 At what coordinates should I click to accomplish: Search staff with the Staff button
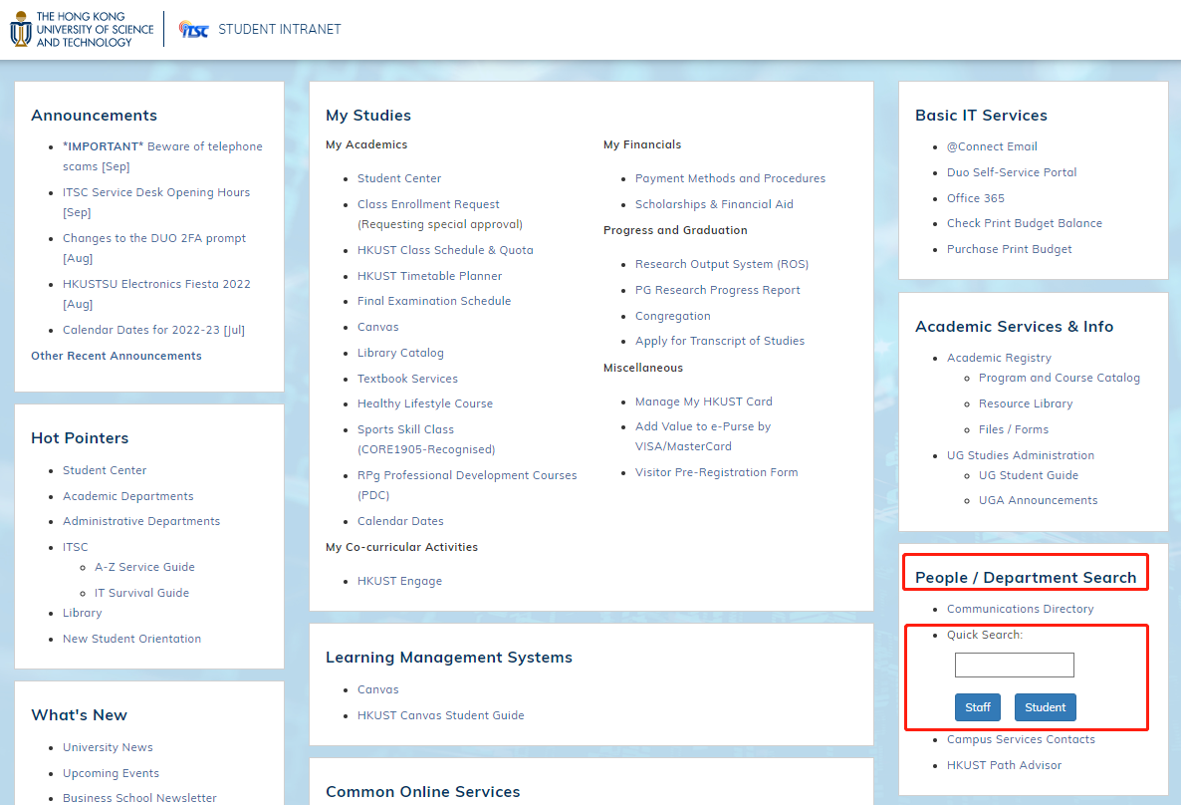978,707
